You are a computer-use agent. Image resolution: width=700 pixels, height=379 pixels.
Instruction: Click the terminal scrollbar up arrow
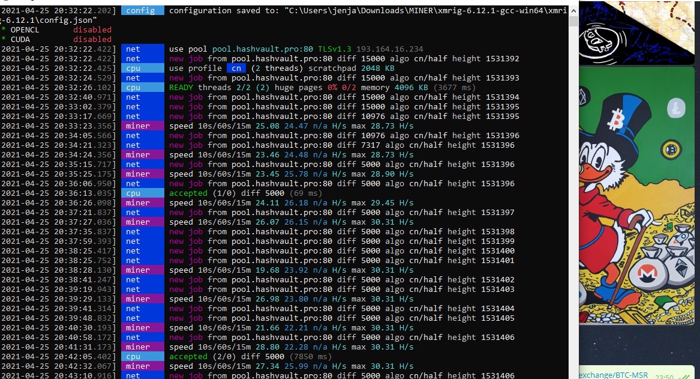coord(573,10)
